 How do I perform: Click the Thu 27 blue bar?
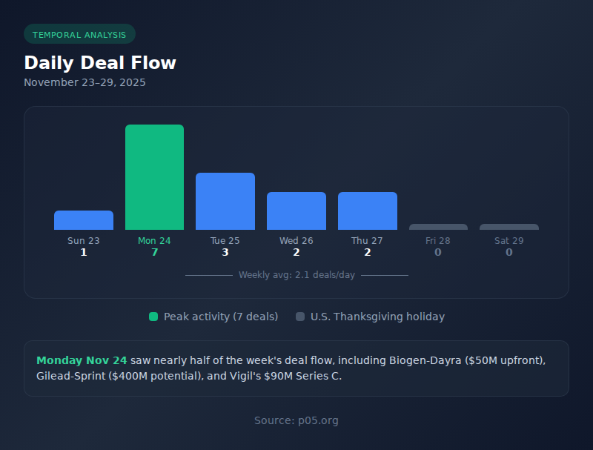point(368,211)
